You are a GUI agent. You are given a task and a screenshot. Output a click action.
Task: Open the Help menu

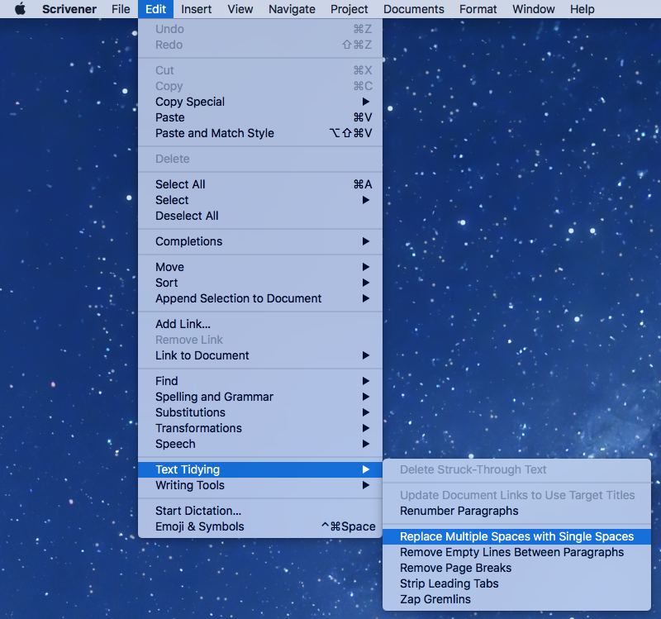click(x=583, y=9)
